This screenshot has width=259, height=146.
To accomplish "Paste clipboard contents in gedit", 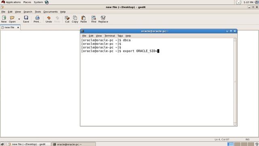I will tap(84, 19).
